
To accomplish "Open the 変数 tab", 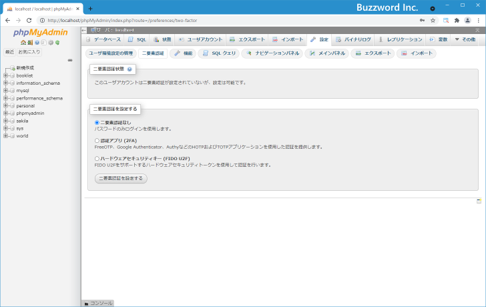I will point(438,39).
